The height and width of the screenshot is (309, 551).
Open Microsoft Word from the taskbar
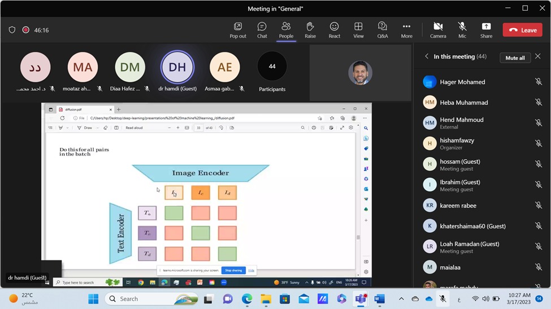click(x=379, y=299)
